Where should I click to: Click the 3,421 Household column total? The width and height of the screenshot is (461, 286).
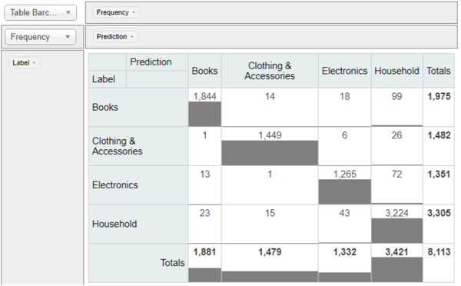[397, 263]
